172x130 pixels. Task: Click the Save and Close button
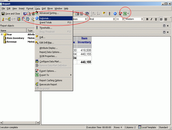(x=11, y=14)
